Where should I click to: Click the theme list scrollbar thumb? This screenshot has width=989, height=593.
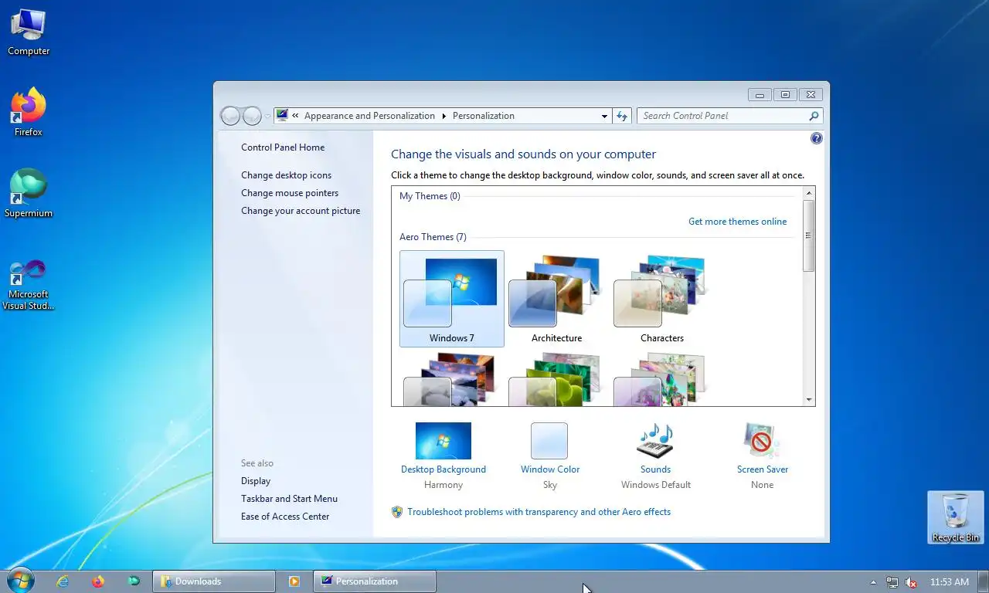tap(809, 236)
